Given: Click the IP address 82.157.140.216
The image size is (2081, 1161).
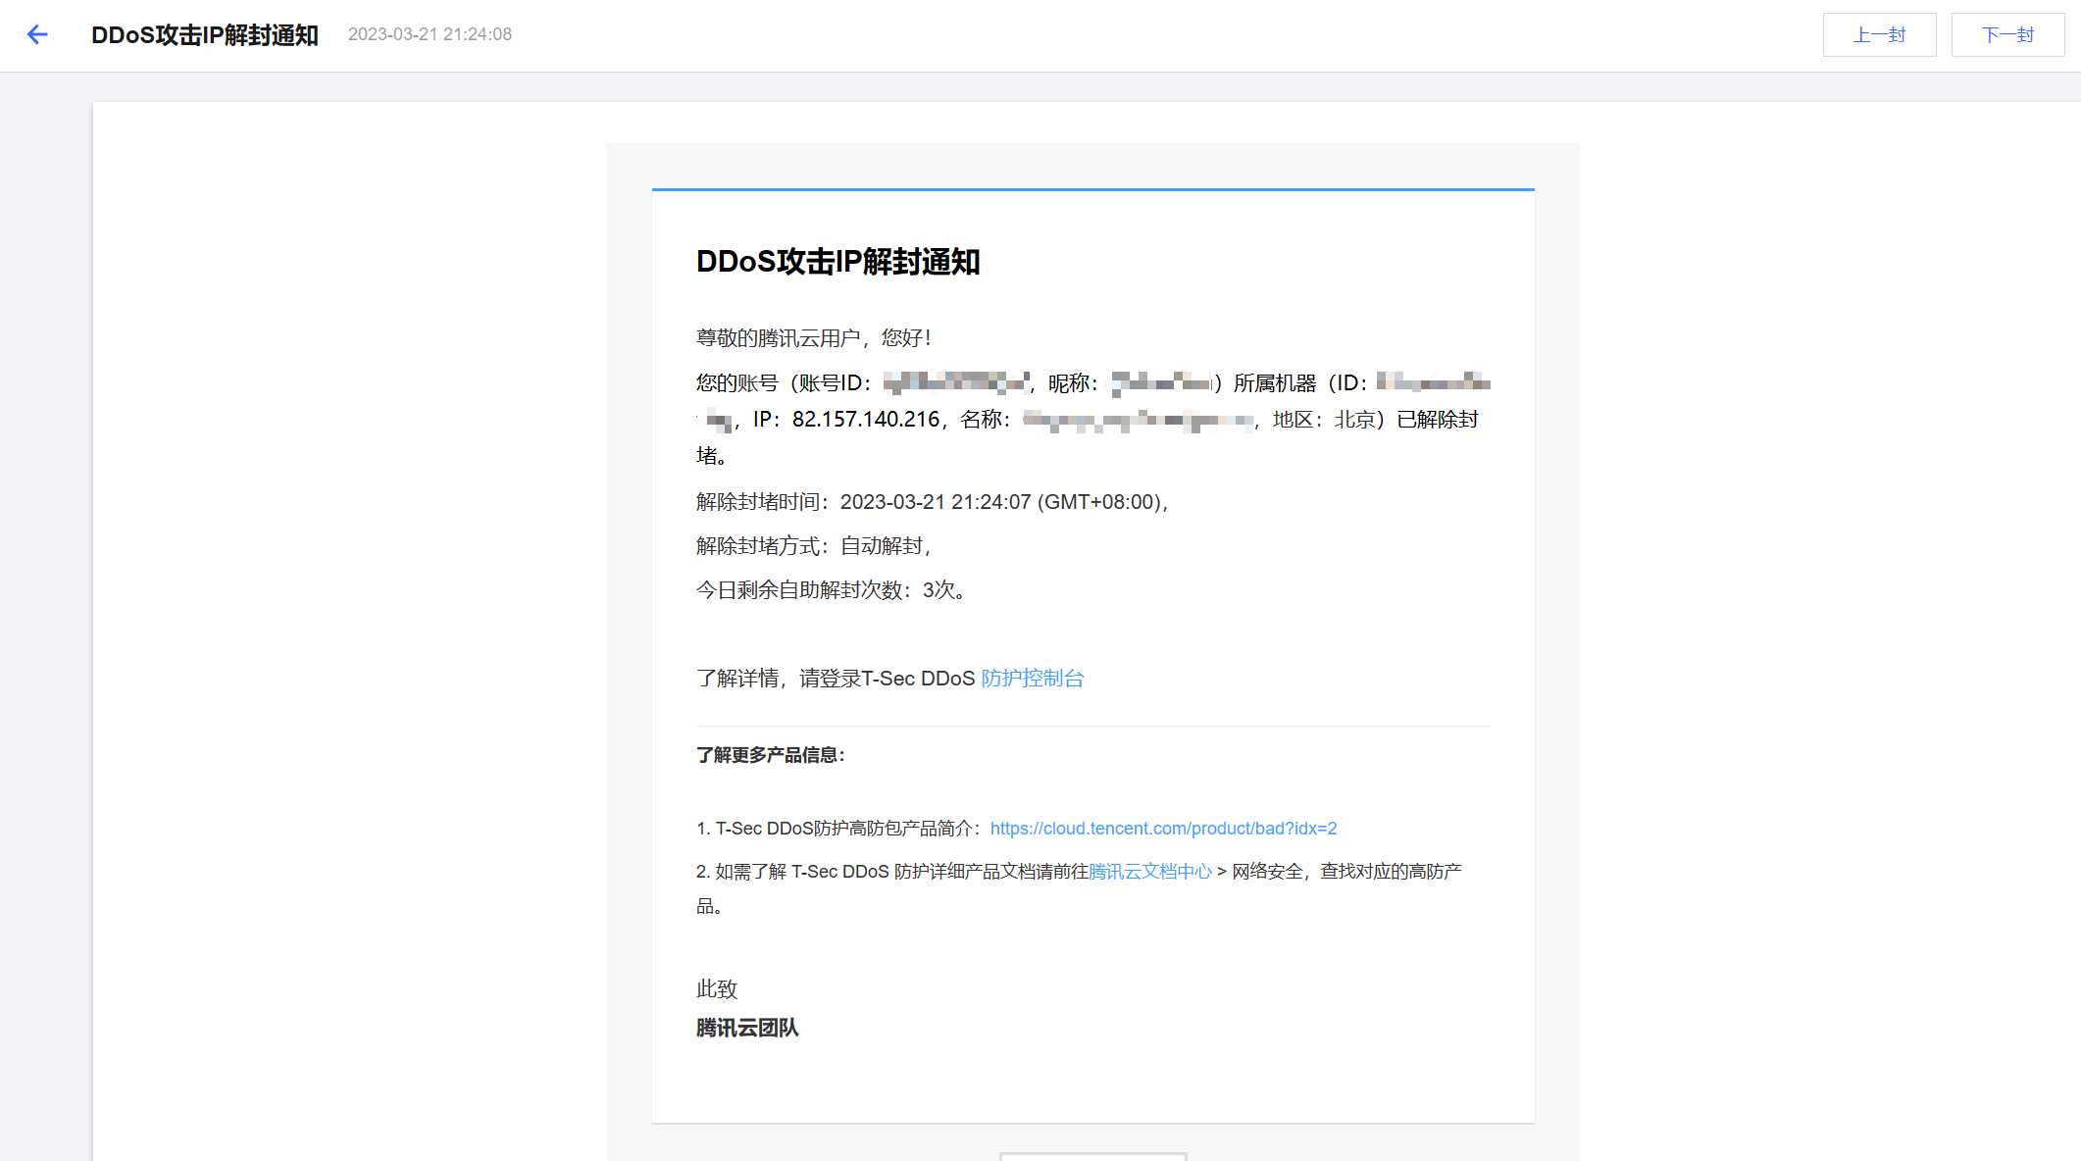Looking at the screenshot, I should click(x=865, y=420).
